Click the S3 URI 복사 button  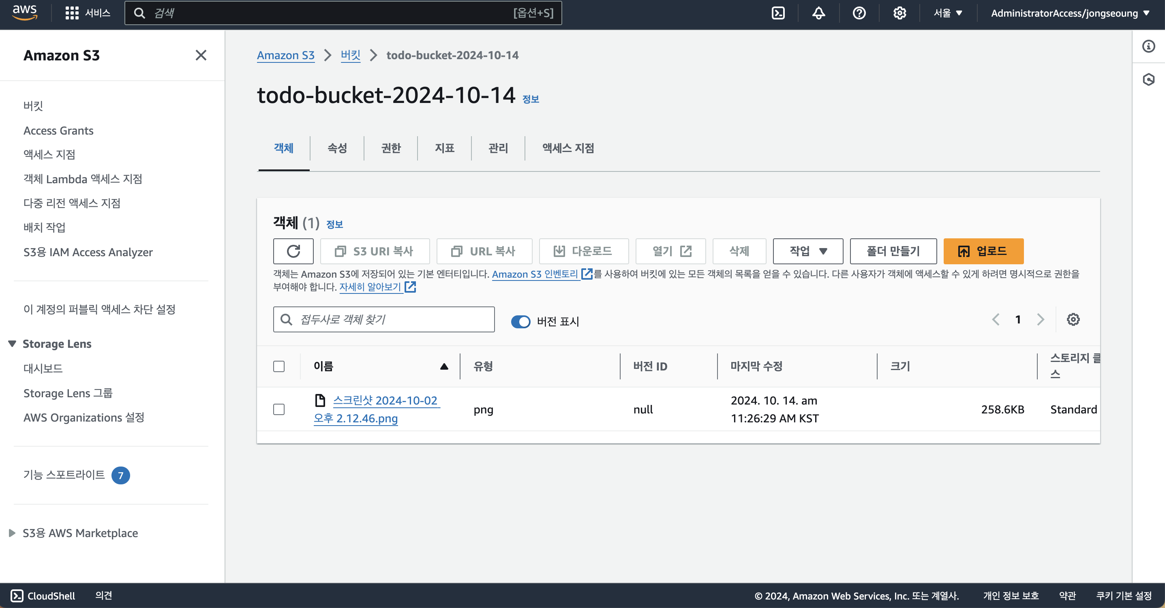tap(375, 251)
